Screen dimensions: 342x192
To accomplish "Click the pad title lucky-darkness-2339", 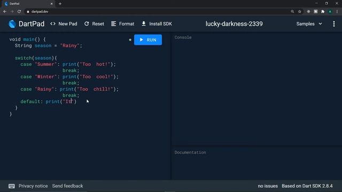I will [x=234, y=23].
